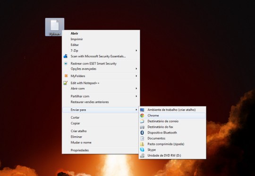Select Edit with Notepad++
Screen dimensions: 255x176
point(101,83)
